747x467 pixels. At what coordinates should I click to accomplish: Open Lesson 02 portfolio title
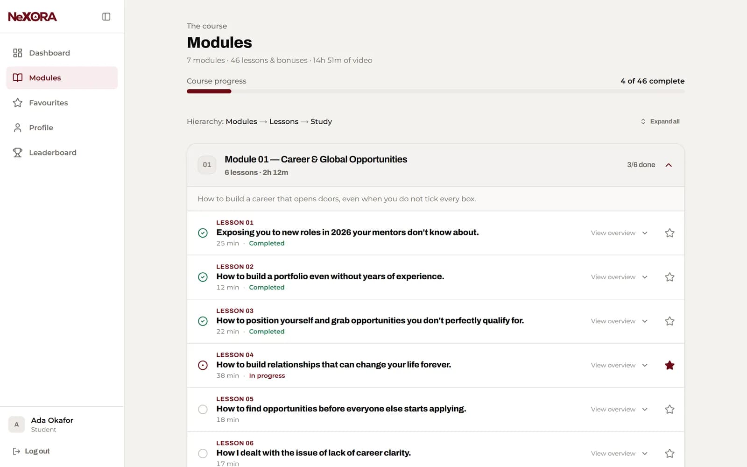pyautogui.click(x=330, y=276)
